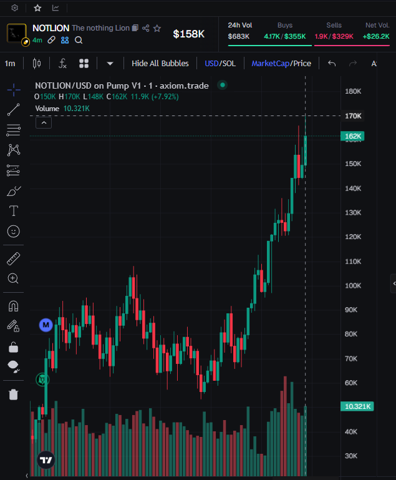Click the $158K market cap value
This screenshot has width=396, height=480.
coord(189,34)
